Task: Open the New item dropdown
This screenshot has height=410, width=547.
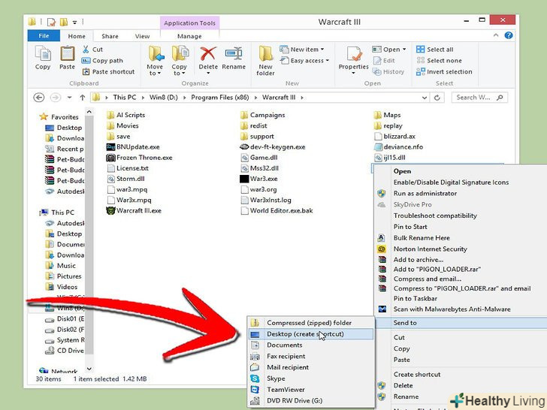Action: click(302, 50)
